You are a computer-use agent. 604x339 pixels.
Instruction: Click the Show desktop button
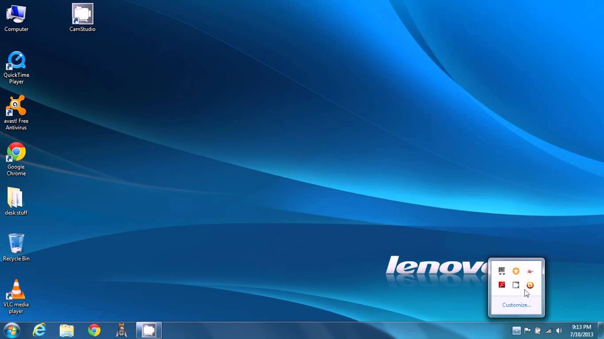(601, 331)
